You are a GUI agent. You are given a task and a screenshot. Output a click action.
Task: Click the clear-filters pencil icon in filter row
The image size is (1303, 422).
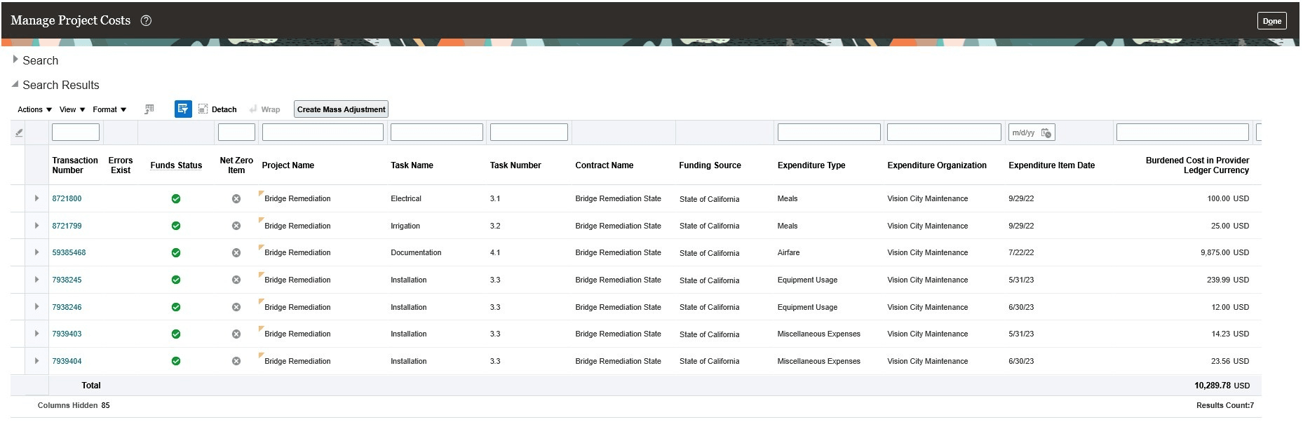pos(19,132)
